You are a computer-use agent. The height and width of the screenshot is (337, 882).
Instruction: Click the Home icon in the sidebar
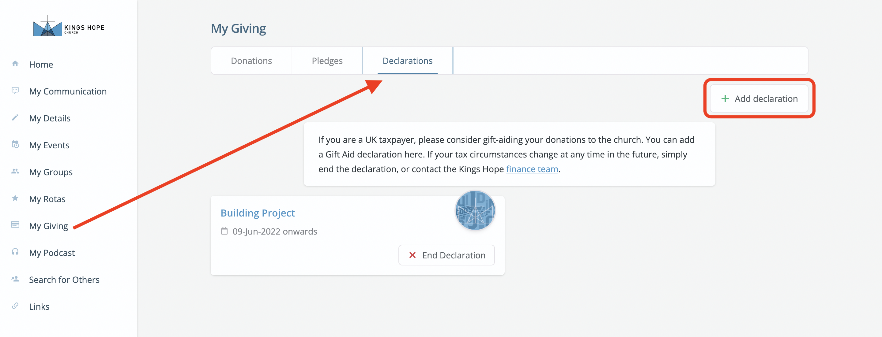pyautogui.click(x=15, y=64)
